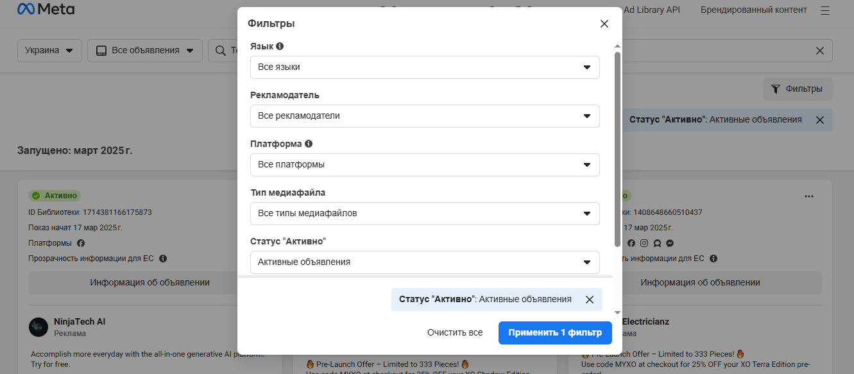The height and width of the screenshot is (374, 854).
Task: Open the Платформа dropdown showing Все платформы
Action: coord(425,165)
